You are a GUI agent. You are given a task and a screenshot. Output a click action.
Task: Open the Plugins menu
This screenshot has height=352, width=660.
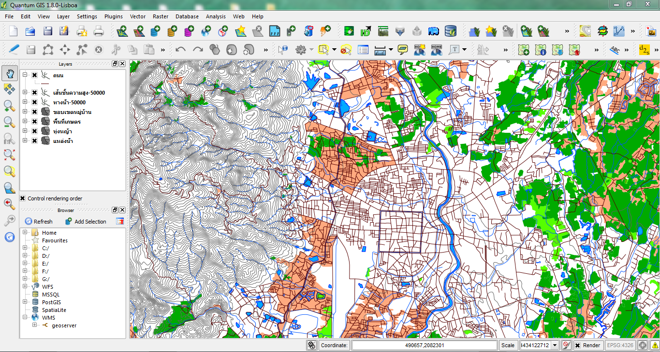[114, 16]
